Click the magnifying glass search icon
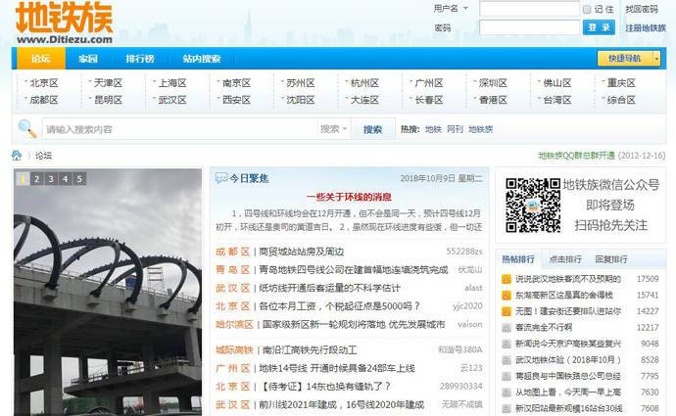Screen dimensions: 676x416 (x=26, y=128)
